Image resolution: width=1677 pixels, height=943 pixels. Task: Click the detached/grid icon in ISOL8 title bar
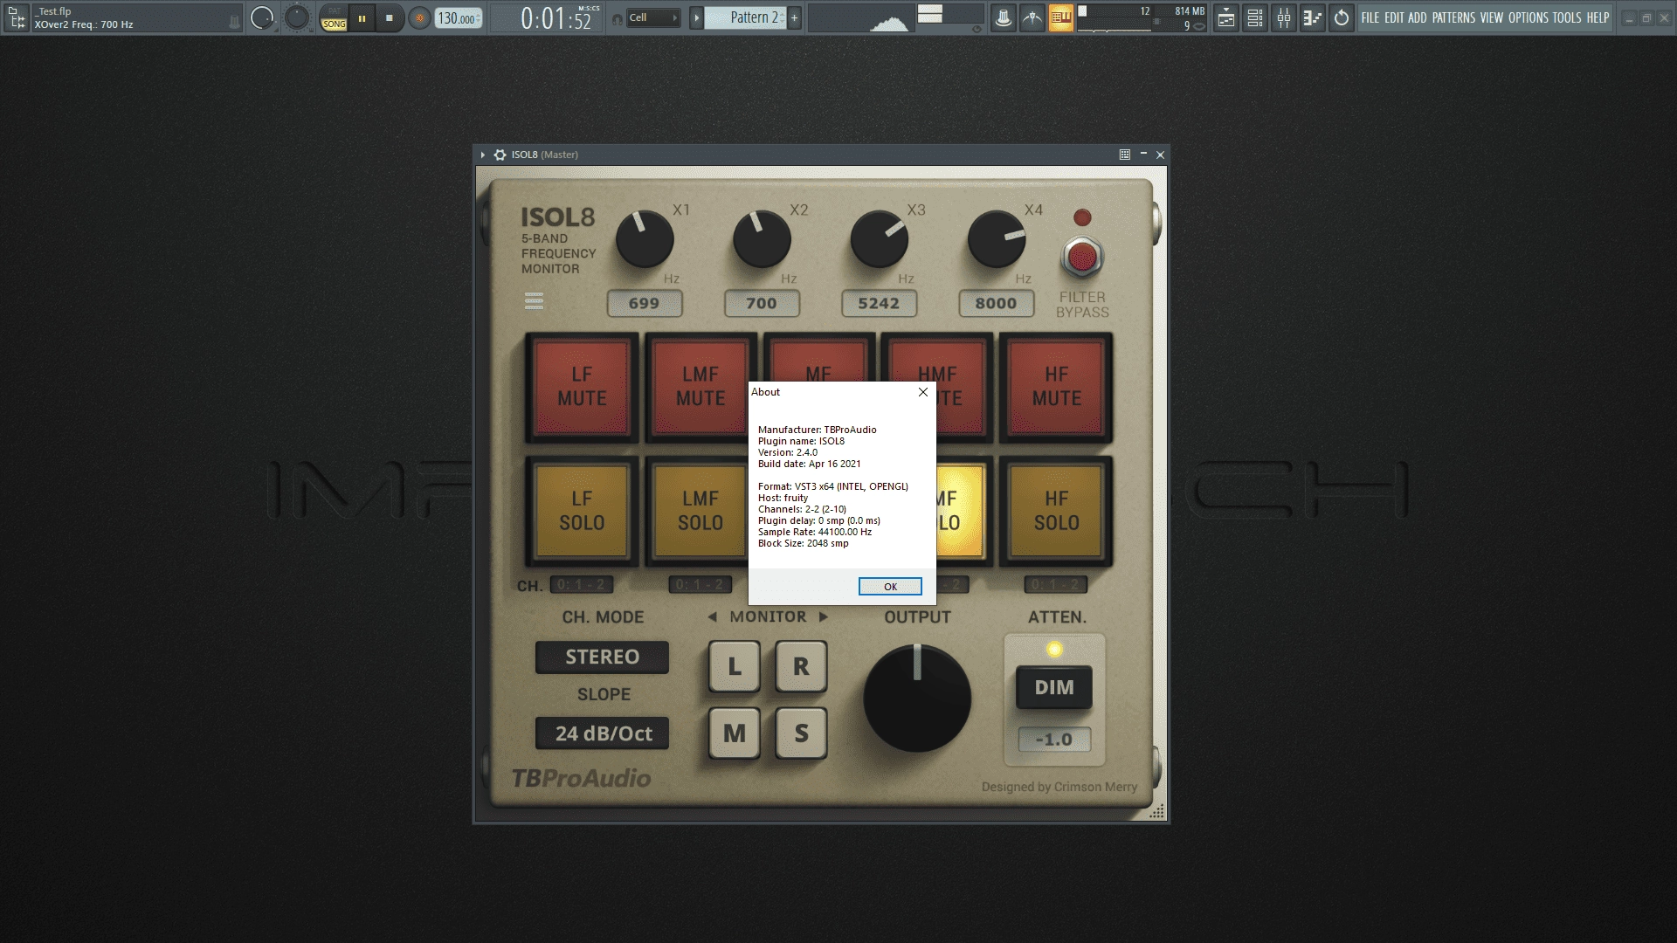(1125, 155)
